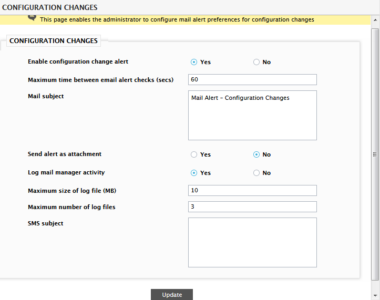Viewport: 380px width, 300px height.
Task: Select Yes for Enable configuration change alert
Action: tap(194, 62)
